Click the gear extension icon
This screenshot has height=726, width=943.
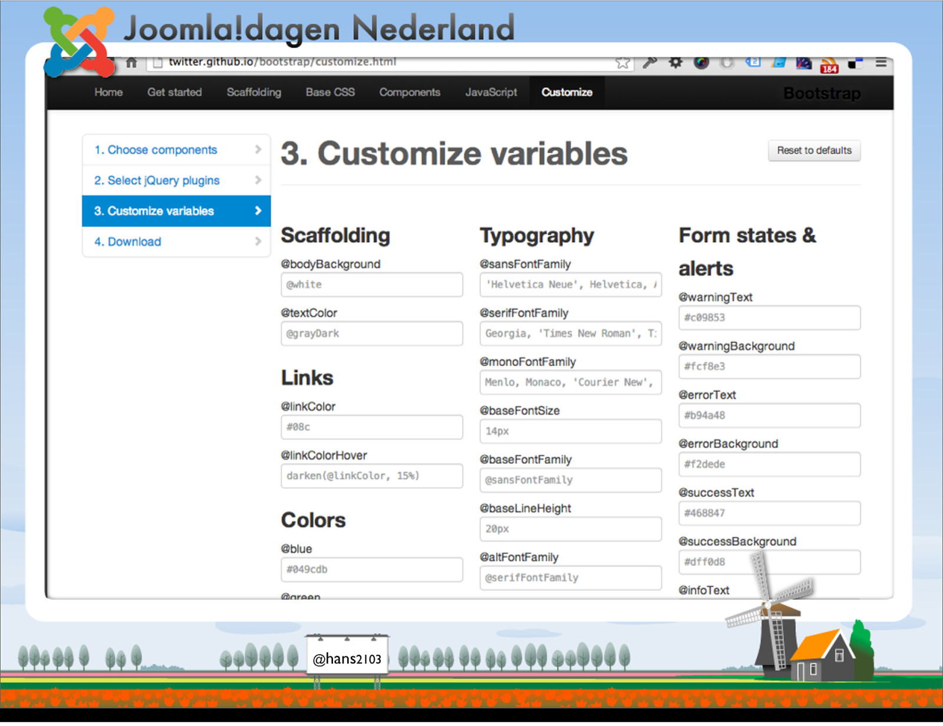pyautogui.click(x=675, y=62)
